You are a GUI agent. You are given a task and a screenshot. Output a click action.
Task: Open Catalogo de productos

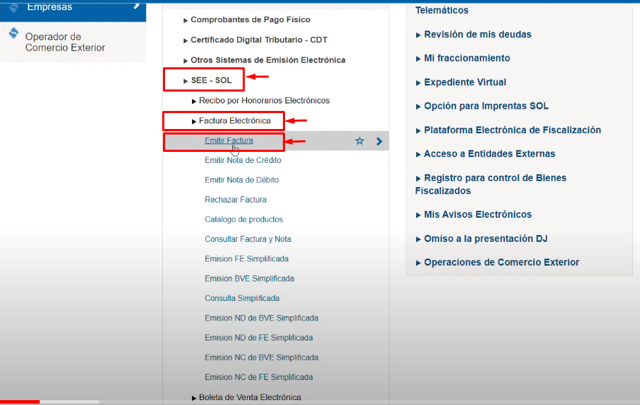[x=244, y=219]
